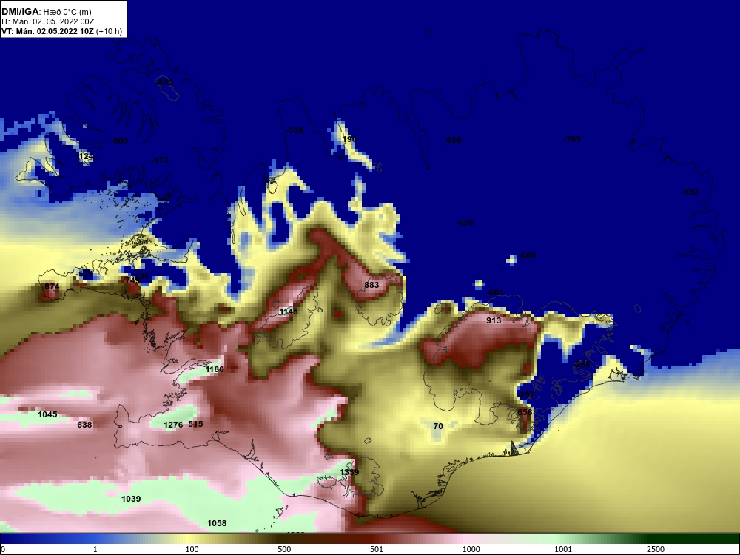Click the map value 190
The height and width of the screenshot is (555, 740).
[349, 139]
